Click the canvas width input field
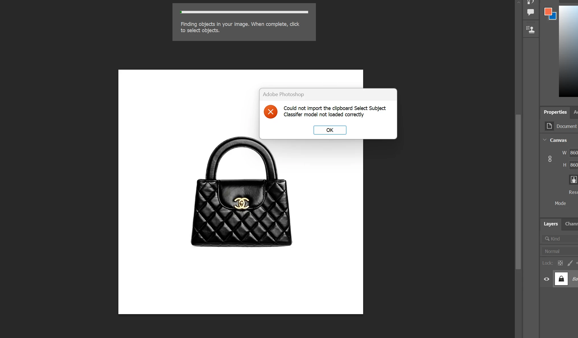The image size is (578, 338). tap(573, 153)
